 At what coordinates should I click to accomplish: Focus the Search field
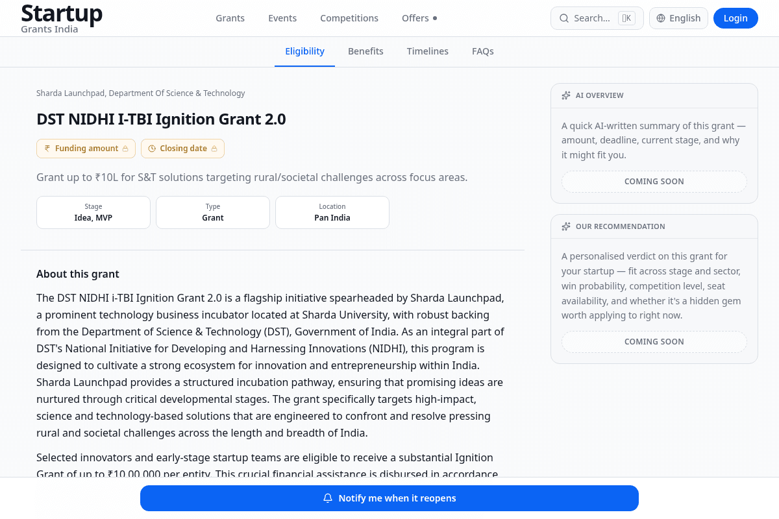597,18
